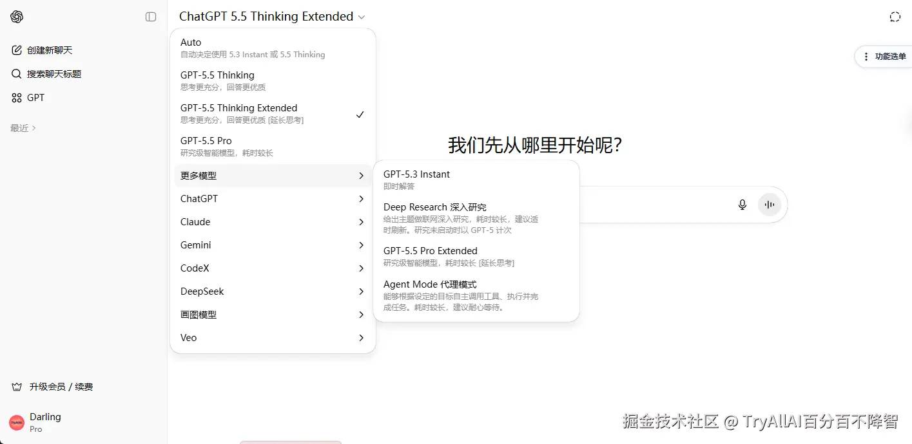The image size is (912, 444).
Task: Collapse the sidebar with the panel icon
Action: coord(151,17)
